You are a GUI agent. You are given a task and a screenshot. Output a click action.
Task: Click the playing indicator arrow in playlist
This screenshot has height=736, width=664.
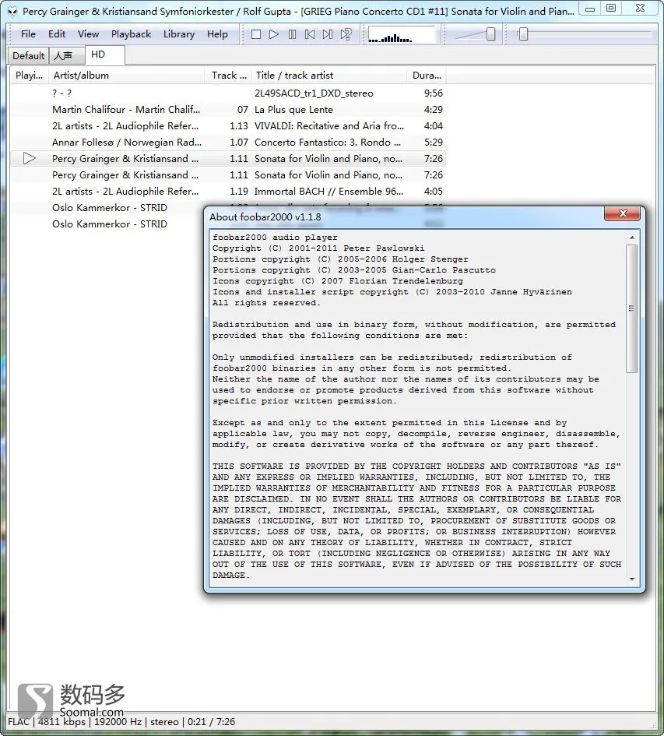pyautogui.click(x=29, y=159)
